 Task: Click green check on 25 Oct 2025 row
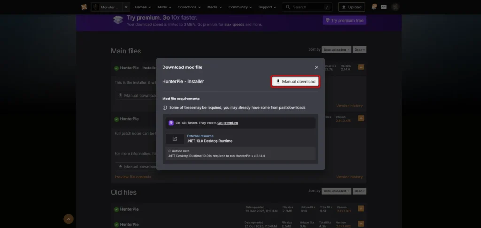click(116, 225)
